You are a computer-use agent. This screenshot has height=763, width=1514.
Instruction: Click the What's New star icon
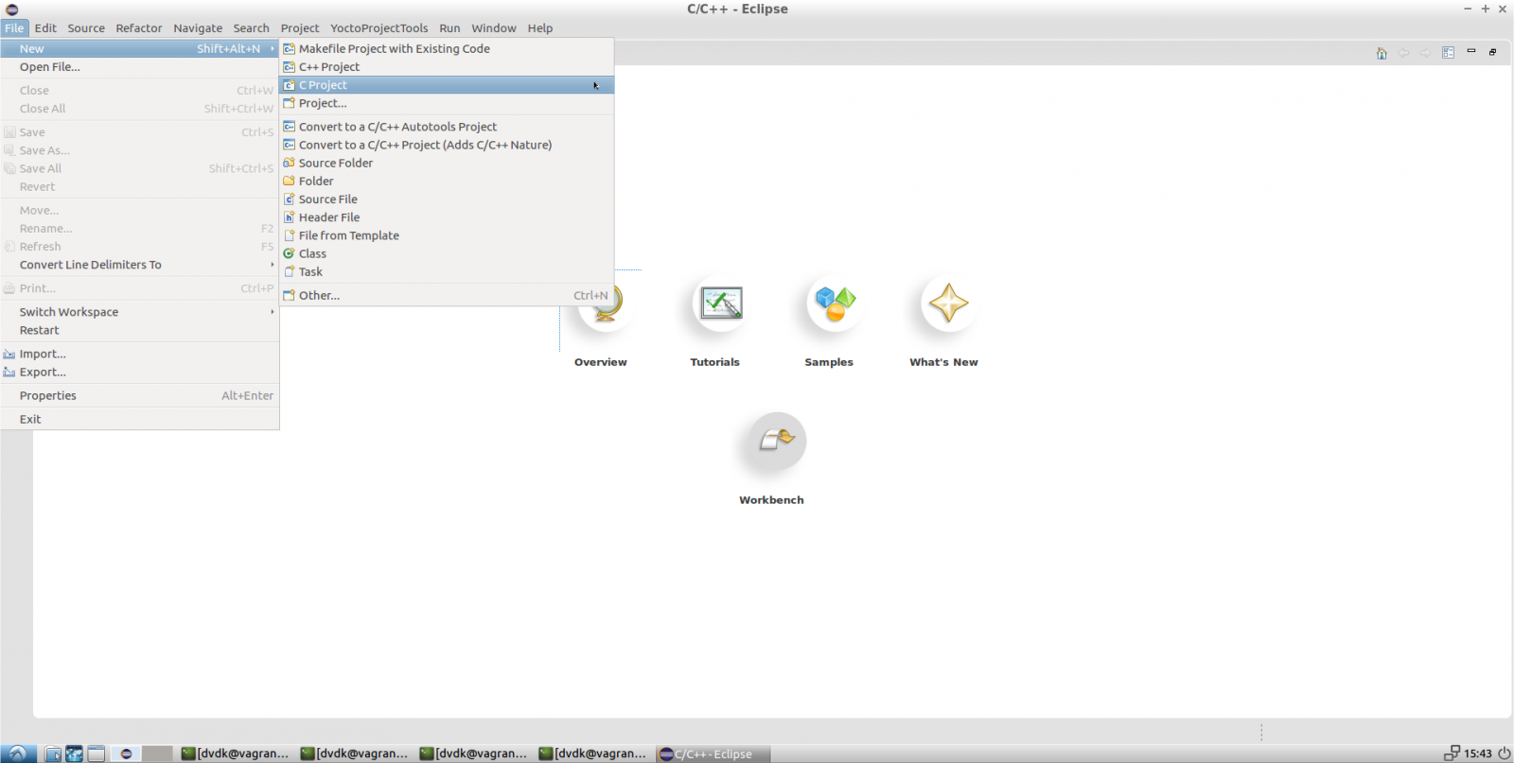tap(948, 303)
